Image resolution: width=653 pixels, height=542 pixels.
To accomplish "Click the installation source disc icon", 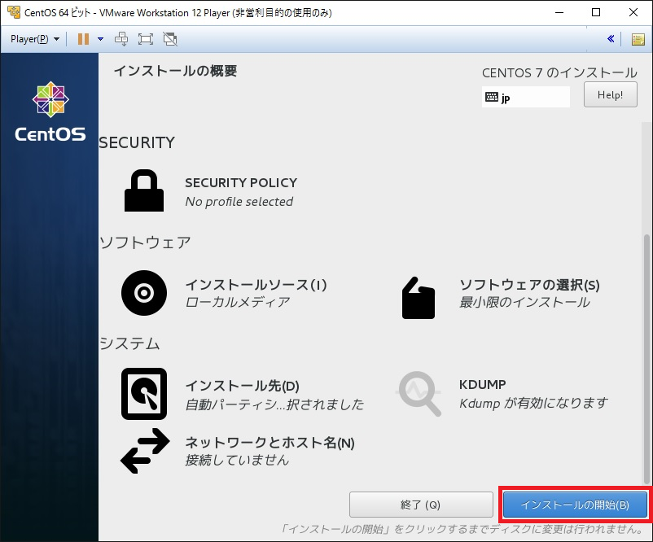I will click(x=144, y=293).
